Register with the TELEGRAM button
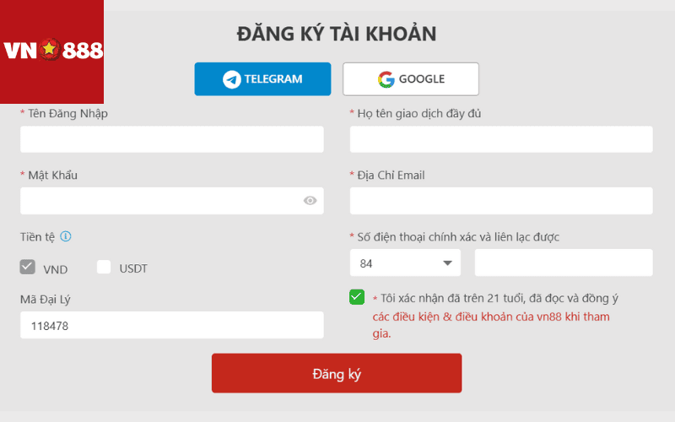This screenshot has height=422, width=675. pos(262,79)
